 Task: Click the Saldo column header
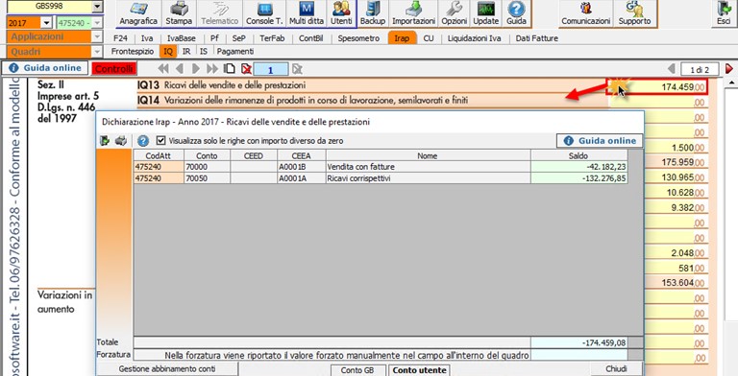[578, 155]
